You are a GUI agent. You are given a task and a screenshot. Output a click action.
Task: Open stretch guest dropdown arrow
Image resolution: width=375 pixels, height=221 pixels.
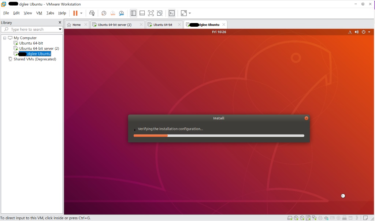(190, 13)
